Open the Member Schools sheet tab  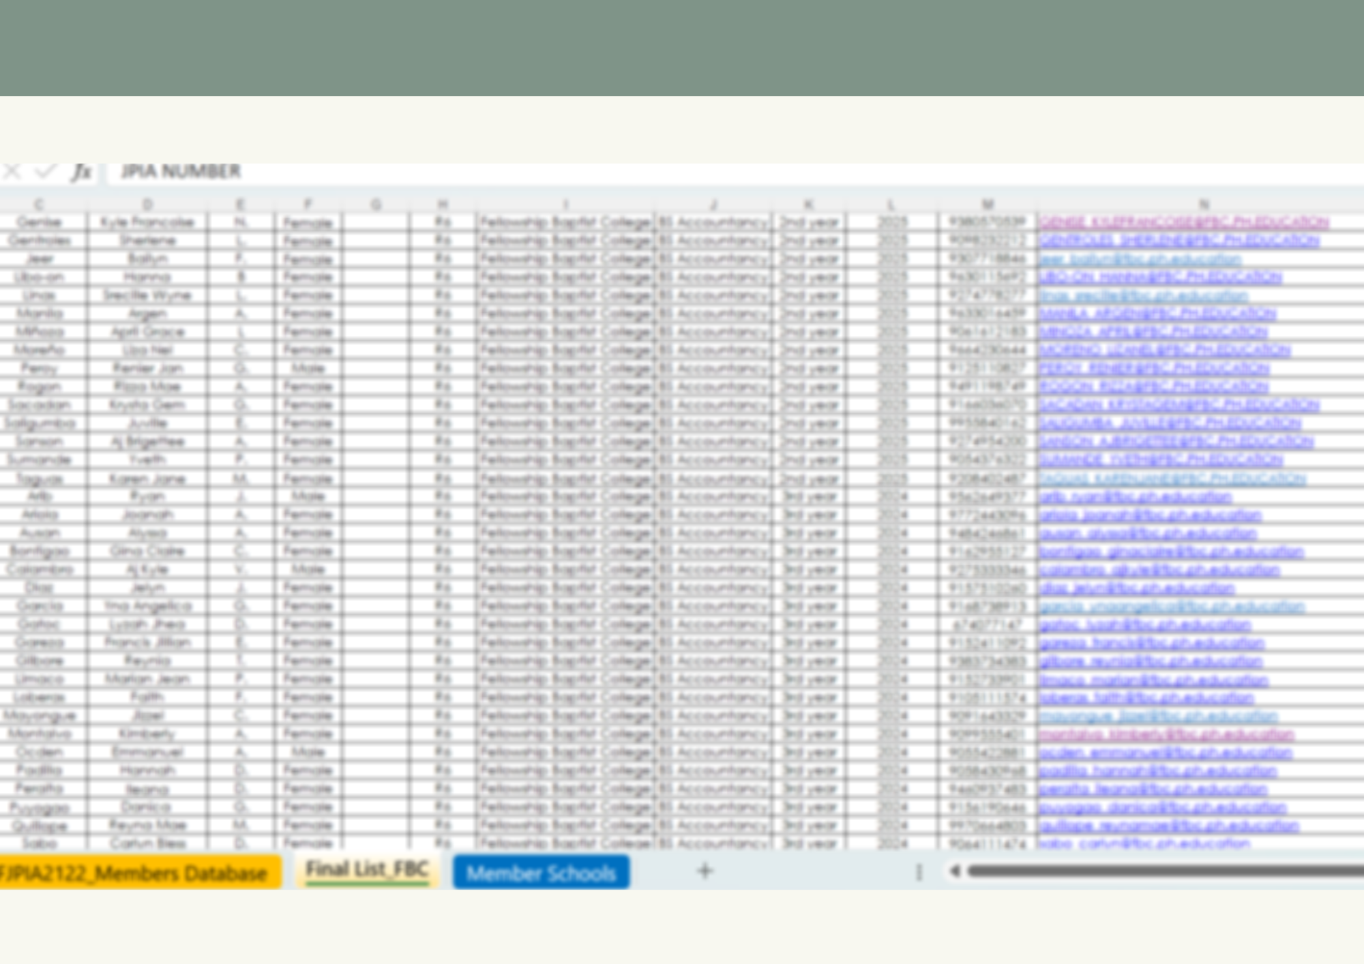(x=541, y=873)
